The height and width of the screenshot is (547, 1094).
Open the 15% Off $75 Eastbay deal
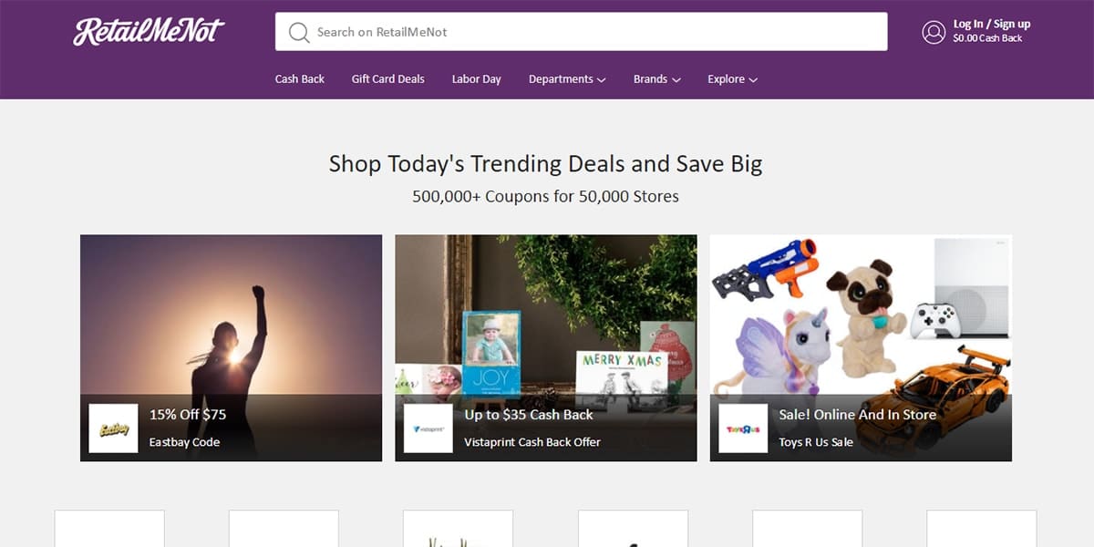[188, 415]
